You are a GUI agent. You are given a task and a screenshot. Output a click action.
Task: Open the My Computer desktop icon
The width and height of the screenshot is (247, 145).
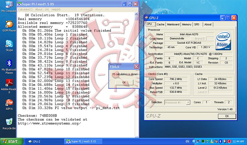click(x=9, y=6)
